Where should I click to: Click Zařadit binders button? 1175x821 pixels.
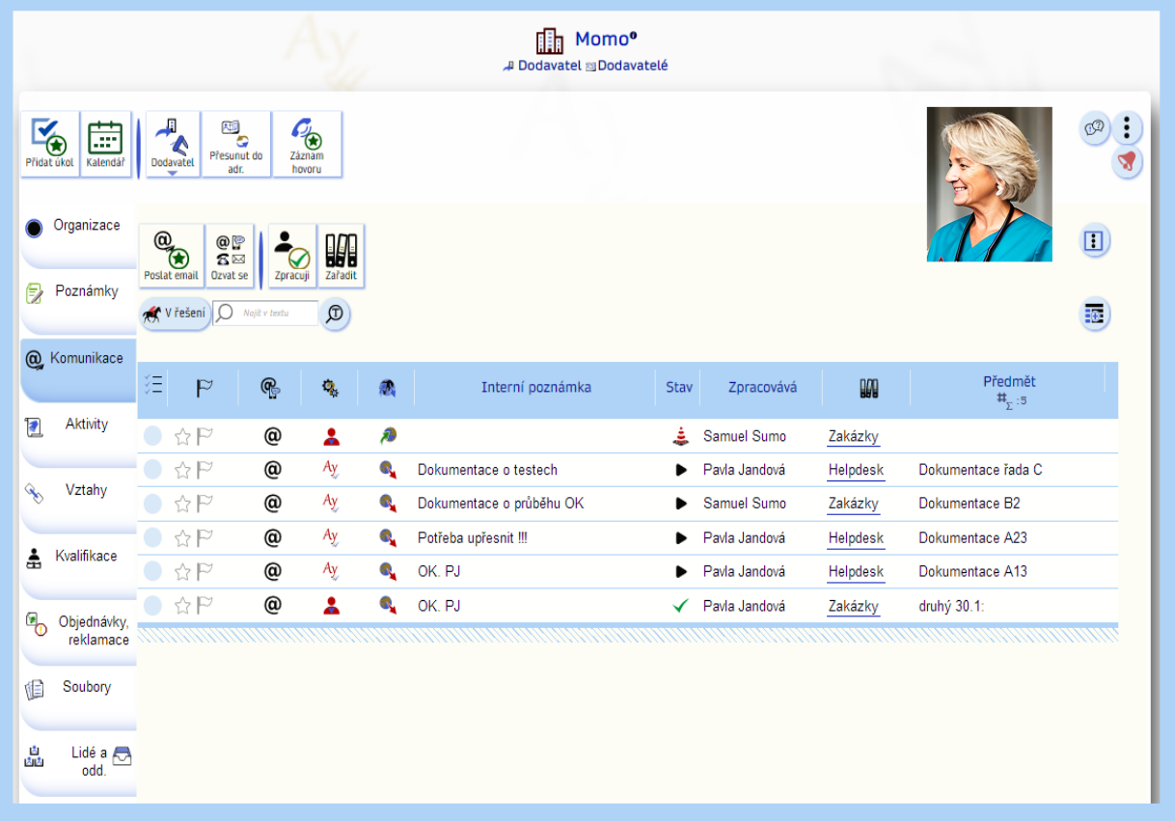tap(342, 256)
